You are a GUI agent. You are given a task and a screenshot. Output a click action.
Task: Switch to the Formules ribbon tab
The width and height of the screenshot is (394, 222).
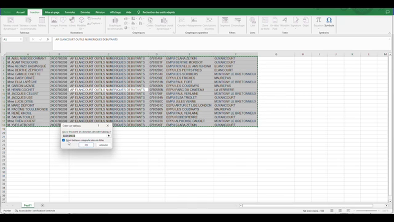tap(70, 12)
